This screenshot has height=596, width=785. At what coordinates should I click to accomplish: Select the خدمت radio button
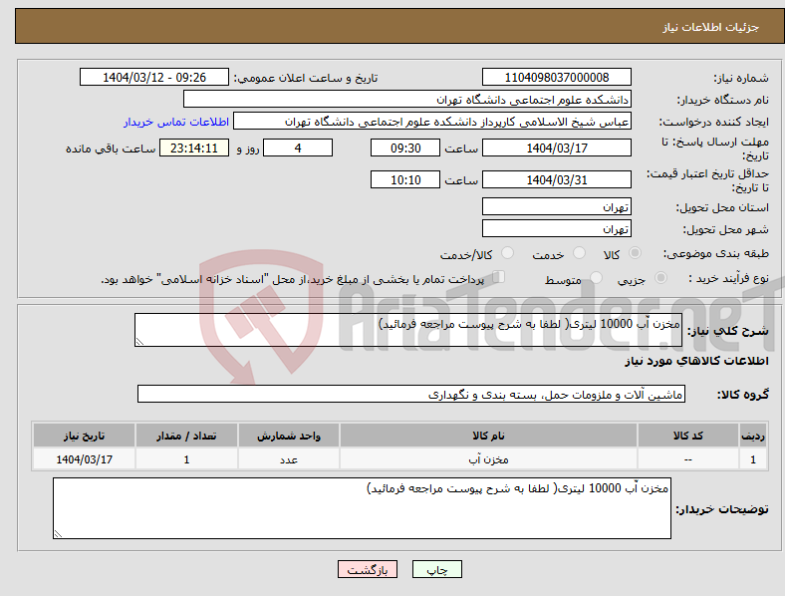[579, 253]
